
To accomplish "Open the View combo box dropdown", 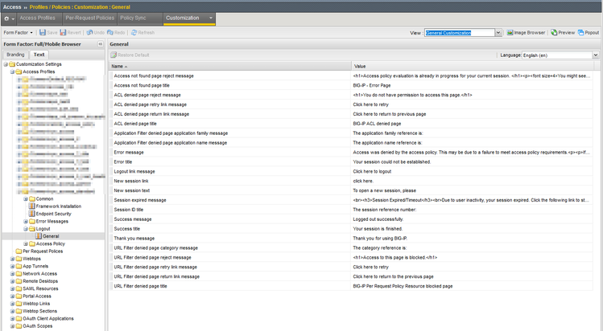I will click(x=499, y=33).
